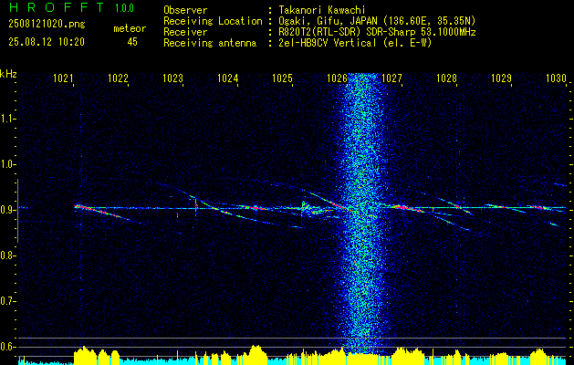Click the meteor count 45
Screen dimensions: 574x365
[132, 42]
